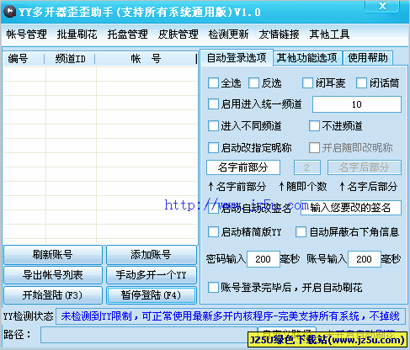Screen dimensions: 410x350
Task: Open the 帐号管理 menu
Action: [26, 34]
